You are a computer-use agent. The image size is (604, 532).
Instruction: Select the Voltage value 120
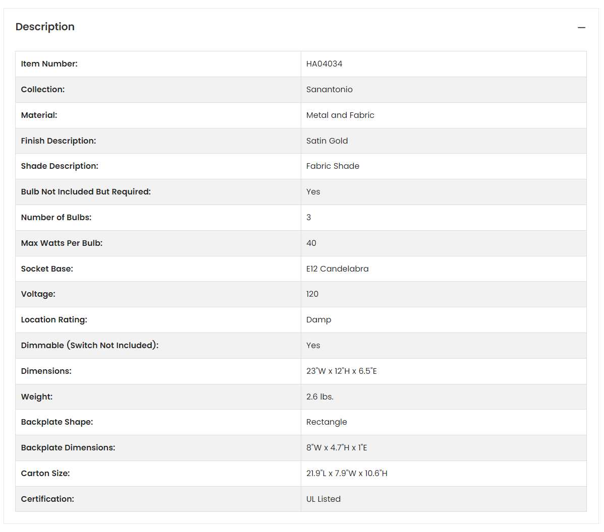pos(312,294)
